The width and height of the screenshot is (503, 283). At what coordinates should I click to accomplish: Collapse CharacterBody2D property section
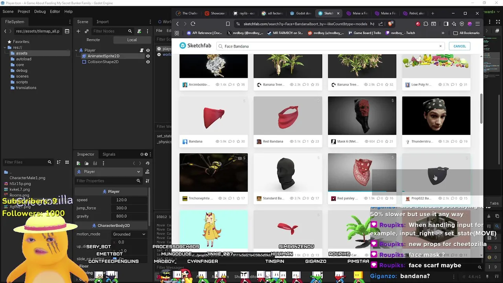tap(111, 226)
